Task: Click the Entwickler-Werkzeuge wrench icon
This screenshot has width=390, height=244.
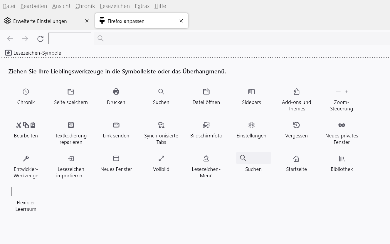Action: click(x=26, y=159)
